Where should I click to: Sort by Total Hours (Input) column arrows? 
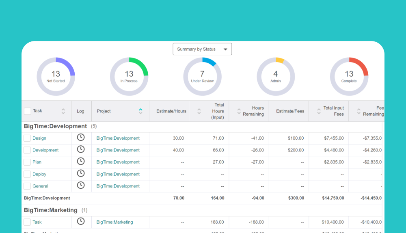199,111
